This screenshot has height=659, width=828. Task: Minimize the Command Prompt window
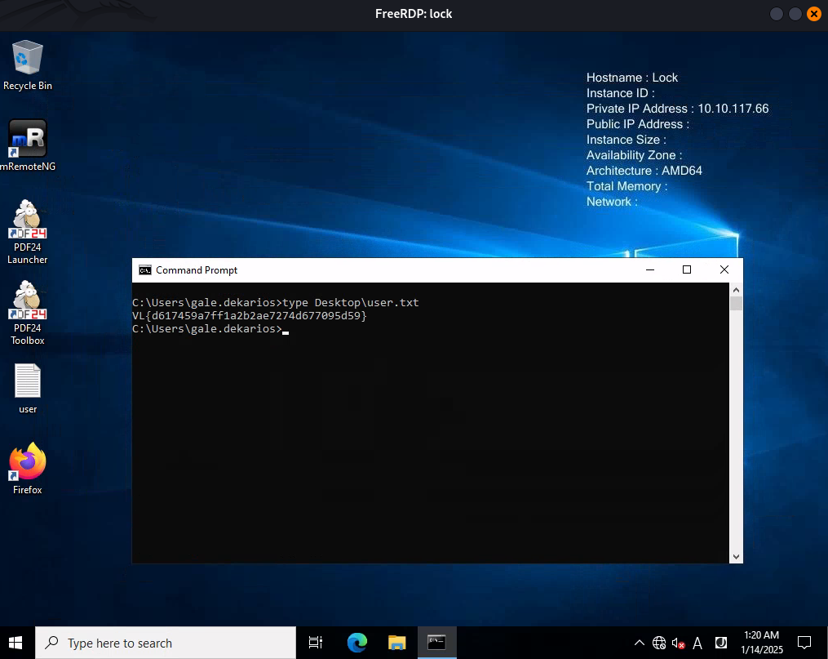click(x=650, y=270)
